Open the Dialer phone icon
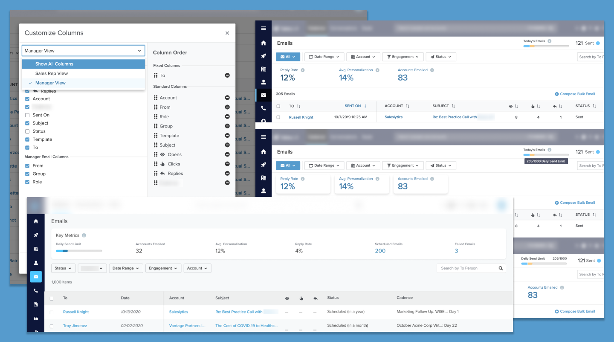Image resolution: width=614 pixels, height=342 pixels. (x=36, y=290)
